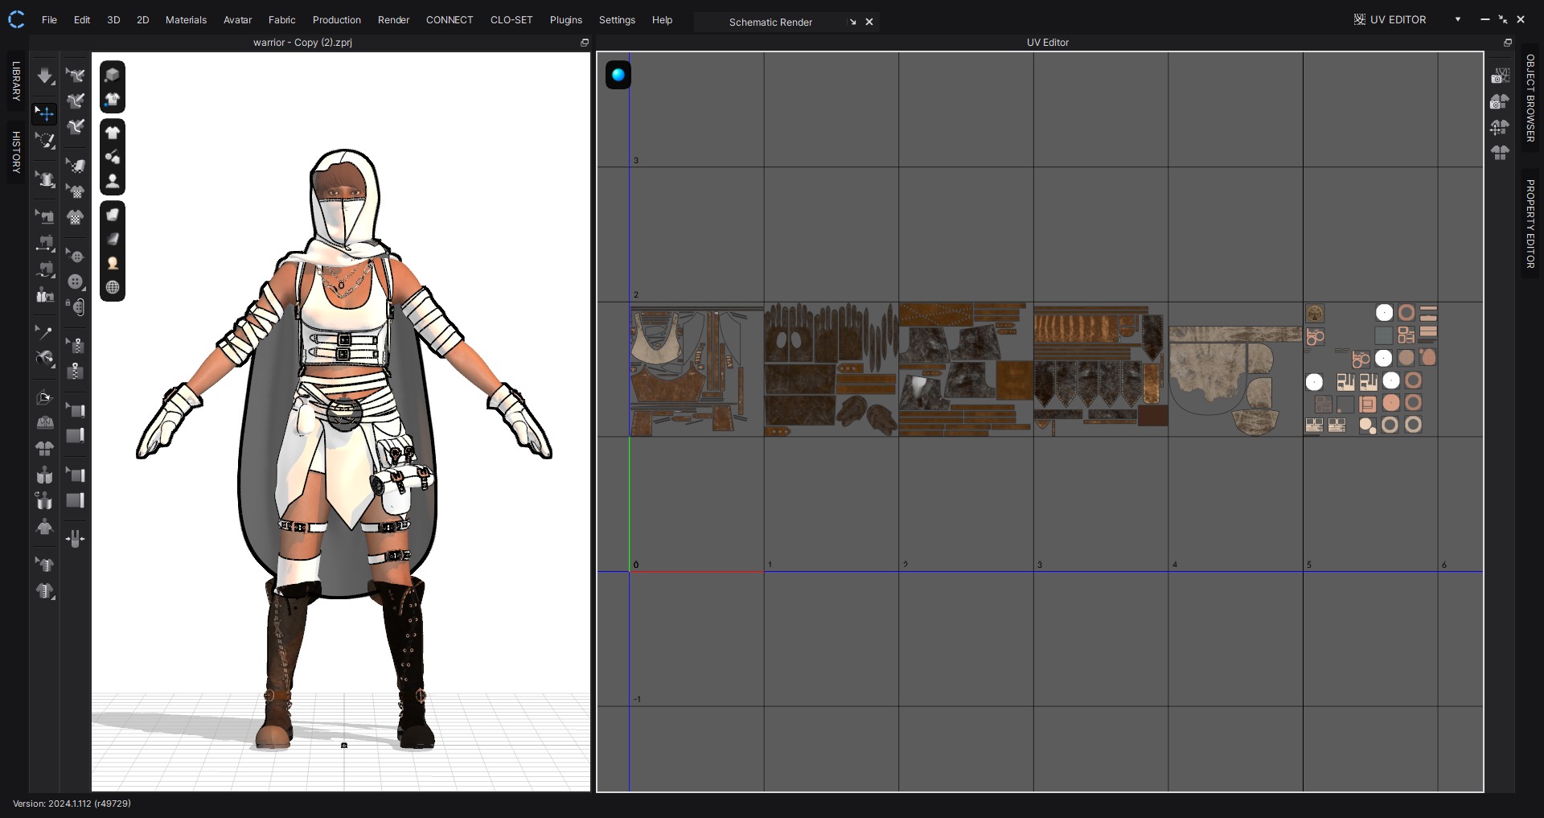Open the Settings menu
1544x818 pixels.
617,20
